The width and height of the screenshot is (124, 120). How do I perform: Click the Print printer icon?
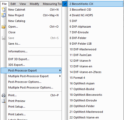[x=4, y=95]
